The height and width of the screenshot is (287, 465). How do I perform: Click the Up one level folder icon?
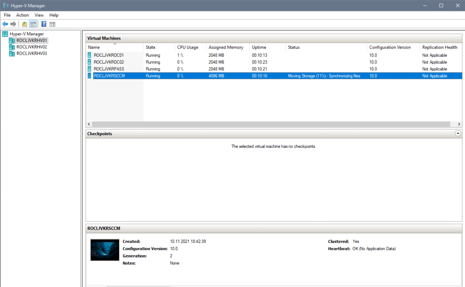pyautogui.click(x=25, y=24)
